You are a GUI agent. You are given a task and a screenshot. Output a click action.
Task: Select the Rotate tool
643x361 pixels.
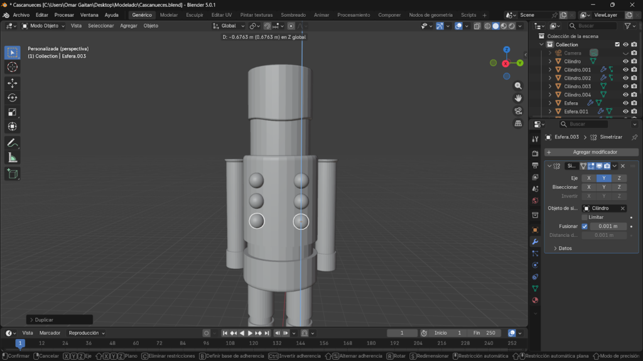[12, 97]
